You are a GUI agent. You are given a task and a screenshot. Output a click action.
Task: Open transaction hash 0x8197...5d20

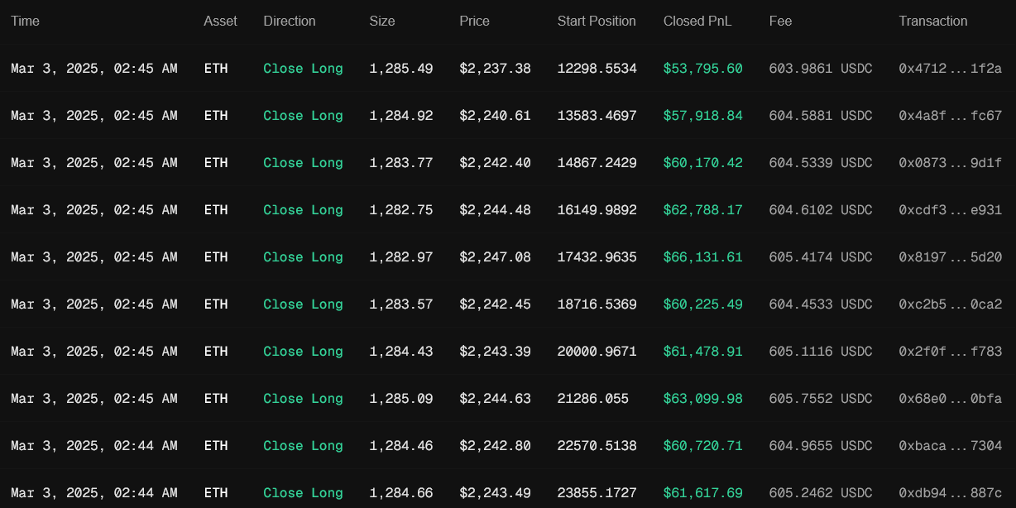point(950,257)
